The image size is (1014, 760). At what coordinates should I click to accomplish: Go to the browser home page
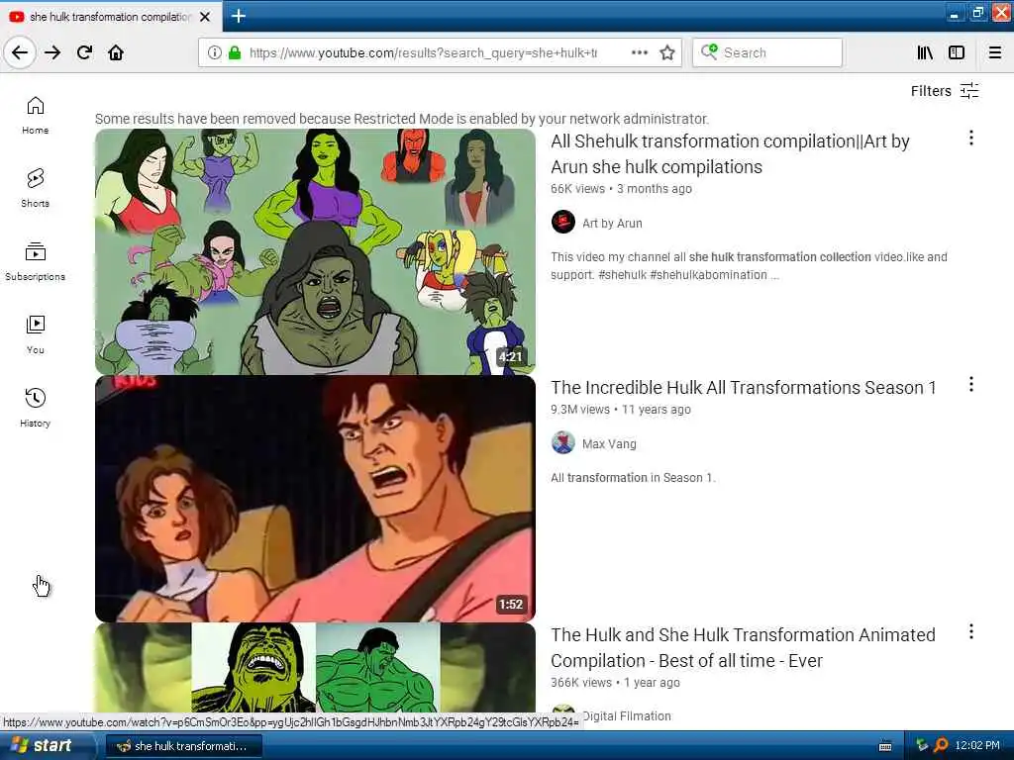click(116, 52)
